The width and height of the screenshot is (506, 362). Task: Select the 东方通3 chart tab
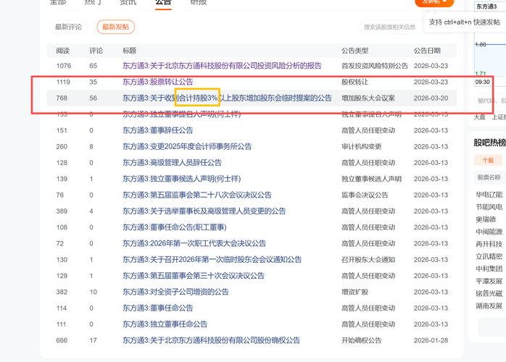coord(486,7)
